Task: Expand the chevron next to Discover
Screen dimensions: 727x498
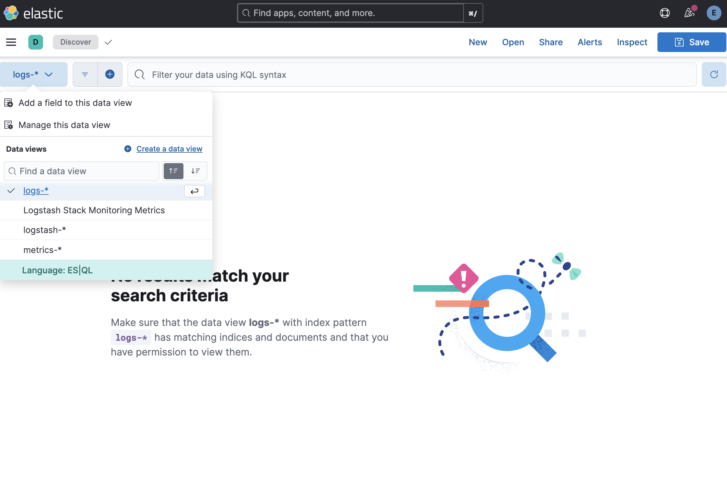Action: tap(108, 42)
